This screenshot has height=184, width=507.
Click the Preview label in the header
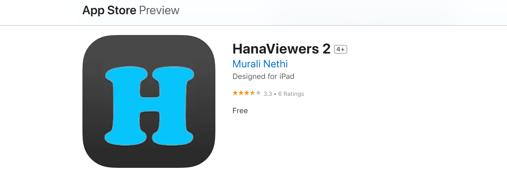pyautogui.click(x=159, y=10)
